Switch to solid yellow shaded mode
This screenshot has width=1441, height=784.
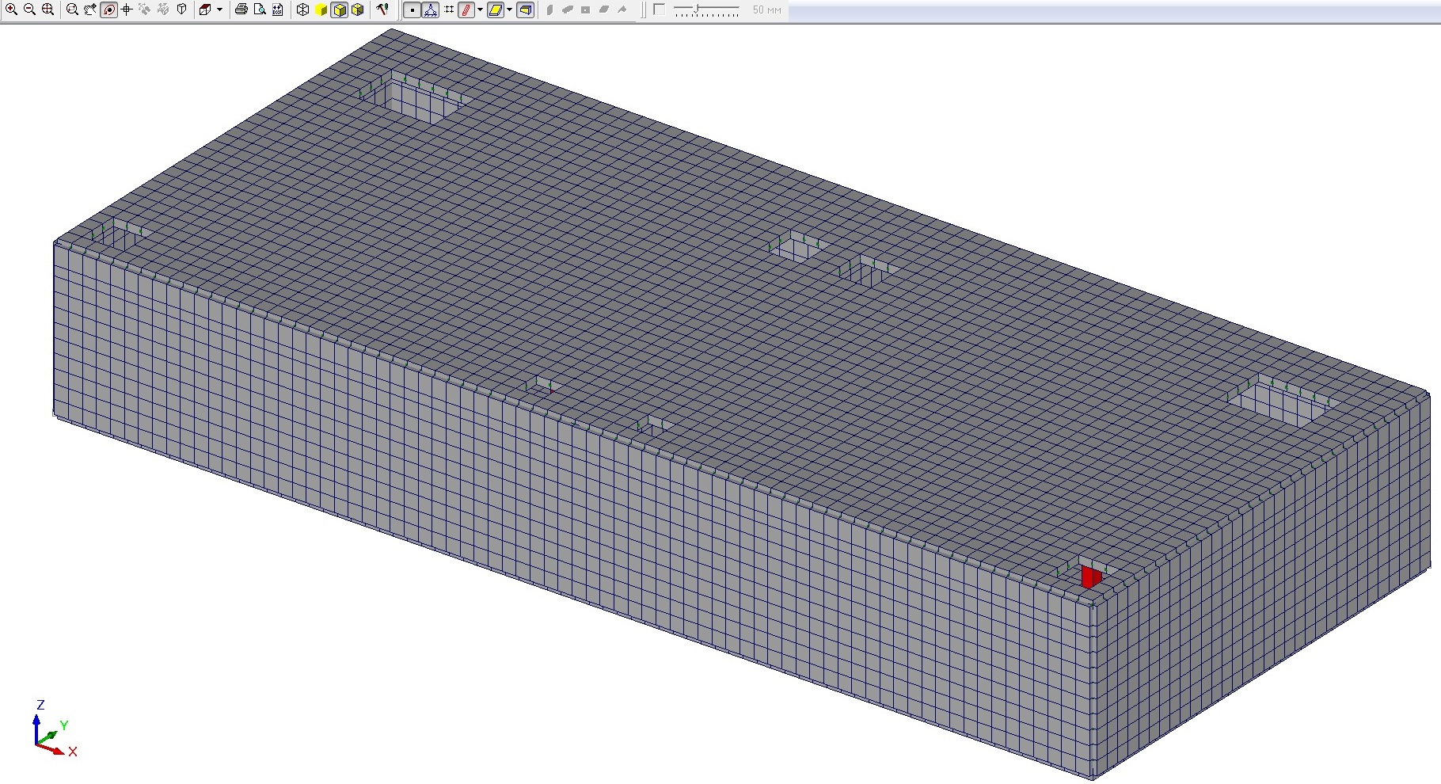(x=321, y=10)
